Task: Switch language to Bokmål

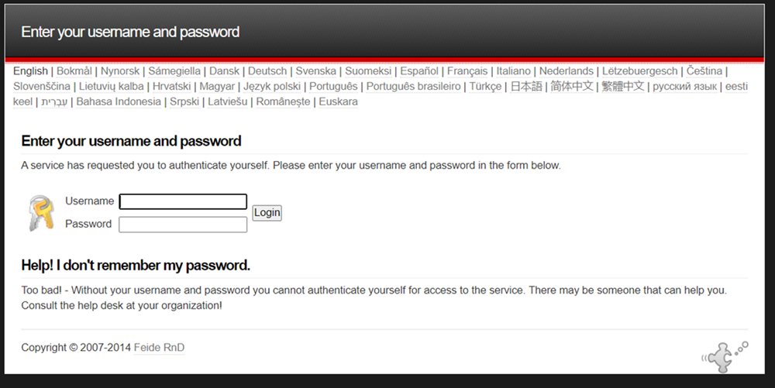Action: [74, 71]
